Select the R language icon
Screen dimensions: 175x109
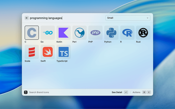coord(127,33)
